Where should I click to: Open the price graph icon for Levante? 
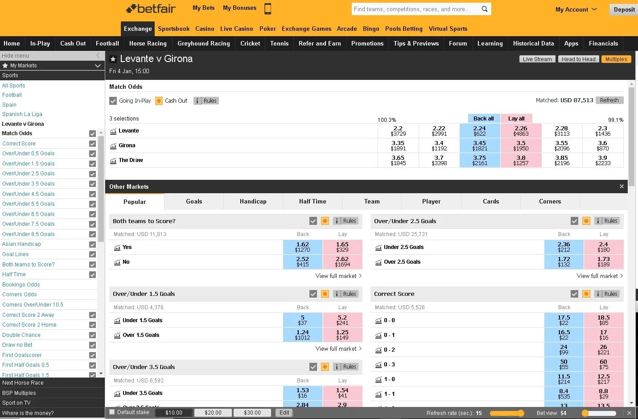point(113,131)
